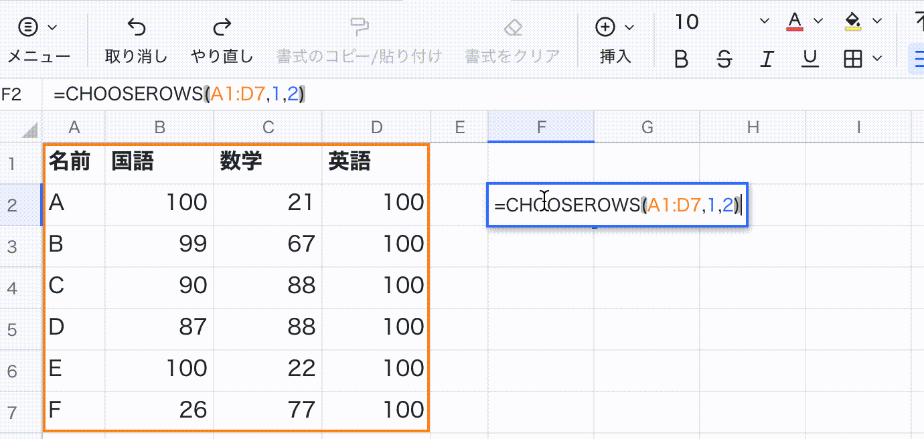
Task: Click the insert plus circle icon
Action: [x=605, y=27]
